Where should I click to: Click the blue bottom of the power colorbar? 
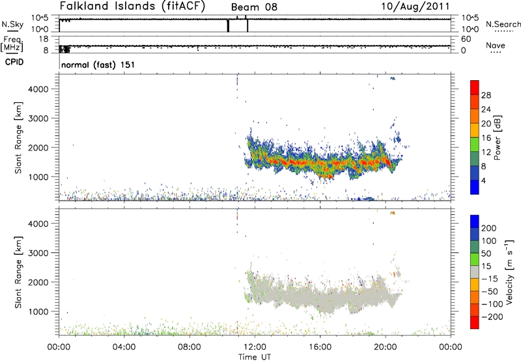[475, 187]
